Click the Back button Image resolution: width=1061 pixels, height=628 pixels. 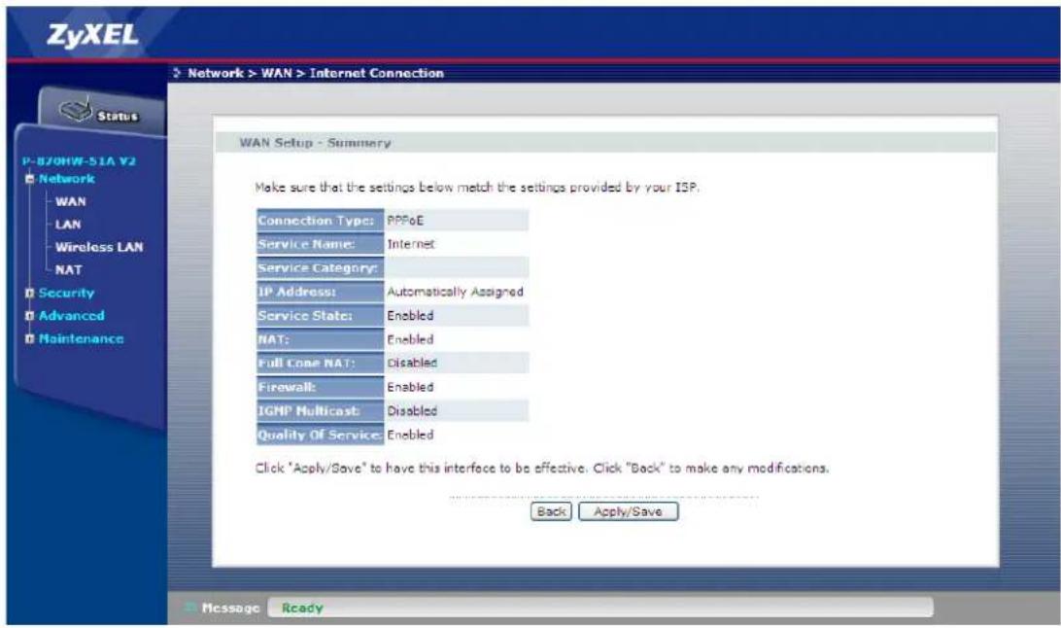[x=551, y=511]
